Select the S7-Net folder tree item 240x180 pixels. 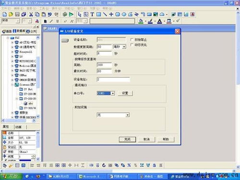(26, 89)
